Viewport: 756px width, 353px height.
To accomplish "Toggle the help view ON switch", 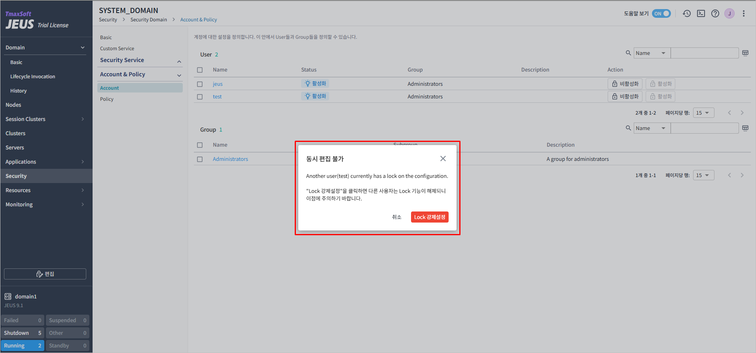I will [661, 13].
